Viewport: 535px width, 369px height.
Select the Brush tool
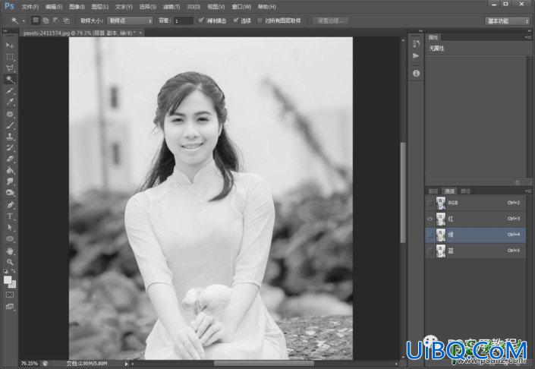pyautogui.click(x=10, y=125)
